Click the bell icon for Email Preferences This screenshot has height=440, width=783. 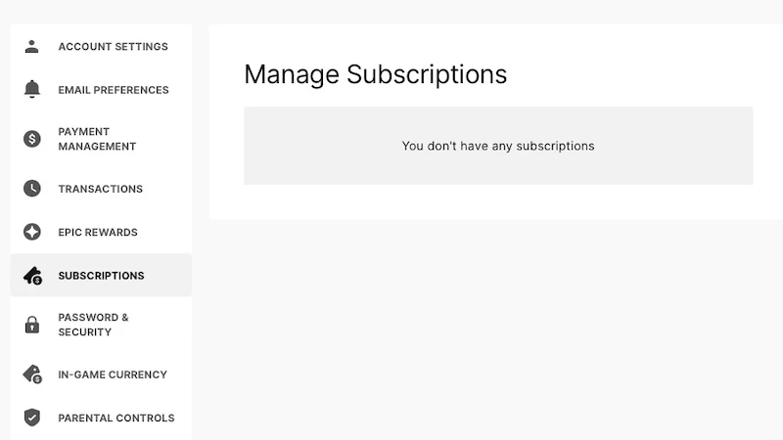coord(32,89)
